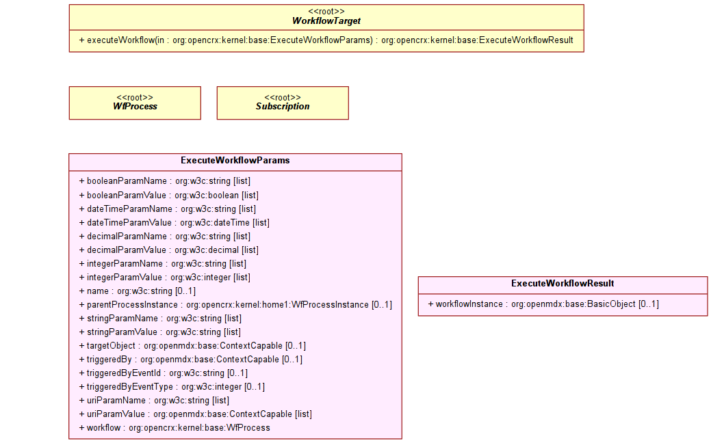This screenshot has height=443, width=711.
Task: Select the parentProcessInstance attribute
Action: [x=235, y=305]
